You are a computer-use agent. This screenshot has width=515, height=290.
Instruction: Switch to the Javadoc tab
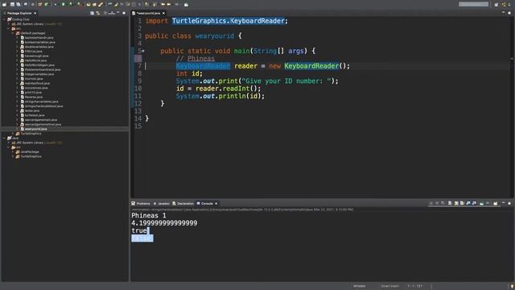pos(162,204)
